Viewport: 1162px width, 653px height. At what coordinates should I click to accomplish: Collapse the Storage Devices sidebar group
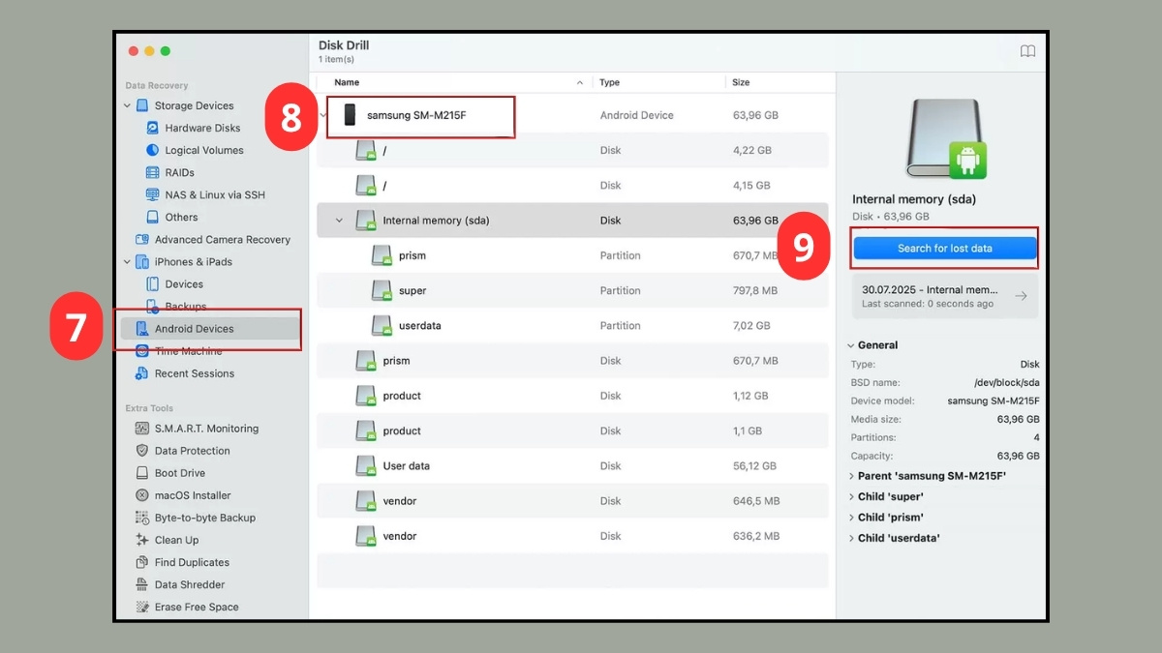tap(127, 105)
